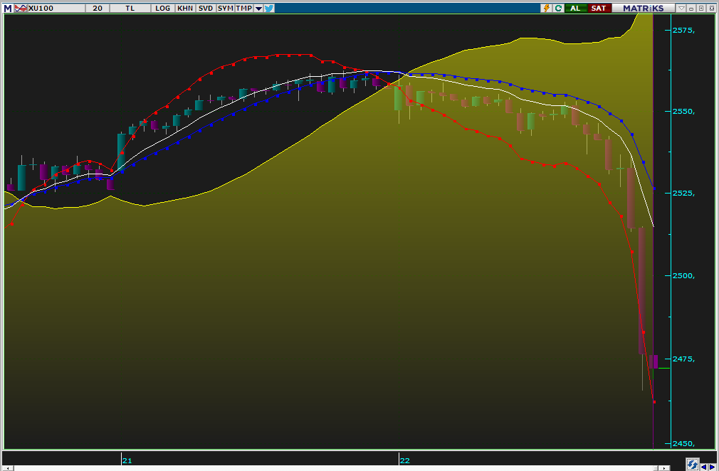The height and width of the screenshot is (471, 719).
Task: Click the MATRIKS logo button
Action: (x=643, y=9)
